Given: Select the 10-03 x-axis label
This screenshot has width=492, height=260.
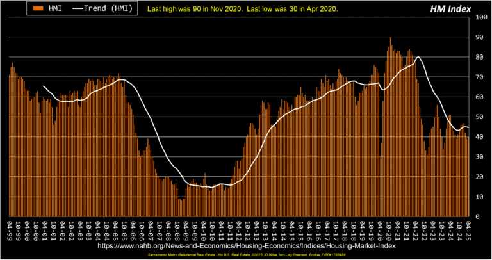Looking at the screenshot, I should coord(90,230).
